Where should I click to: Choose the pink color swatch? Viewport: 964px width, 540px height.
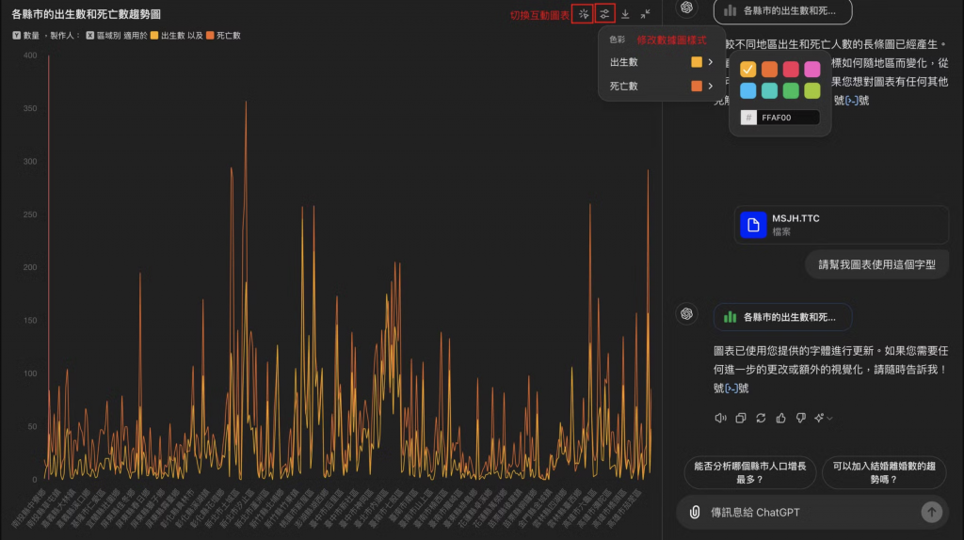pyautogui.click(x=812, y=69)
